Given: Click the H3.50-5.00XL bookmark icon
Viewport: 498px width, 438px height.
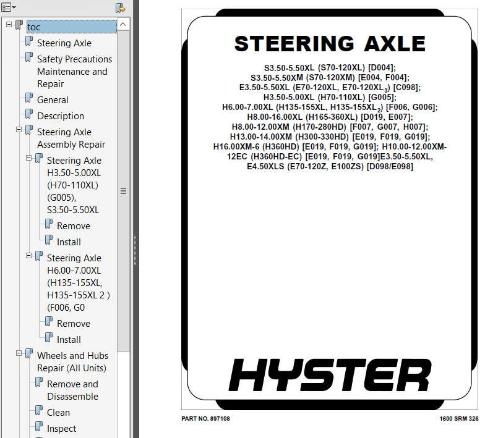Looking at the screenshot, I should point(39,159).
